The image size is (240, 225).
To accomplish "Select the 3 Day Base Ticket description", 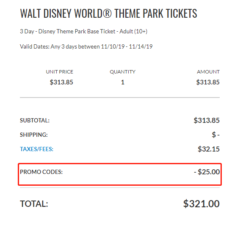I will 83,31.
